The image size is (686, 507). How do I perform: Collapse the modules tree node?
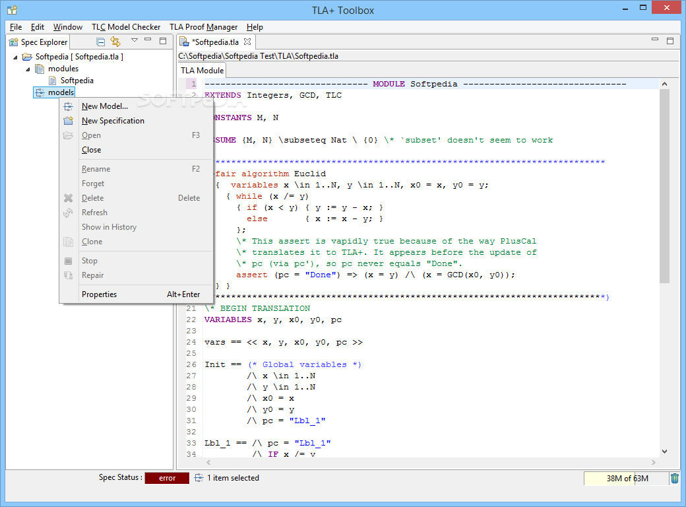28,69
